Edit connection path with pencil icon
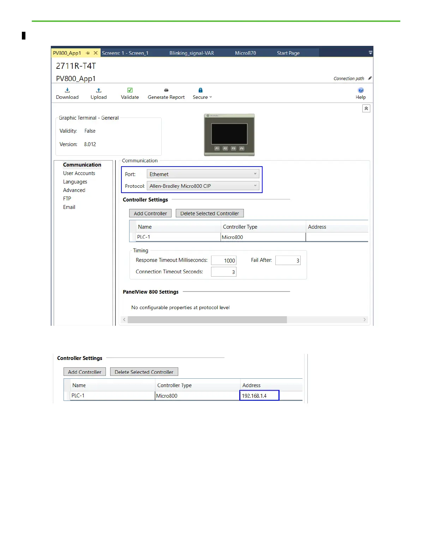Screen dimensions: 432x559 pos(370,78)
